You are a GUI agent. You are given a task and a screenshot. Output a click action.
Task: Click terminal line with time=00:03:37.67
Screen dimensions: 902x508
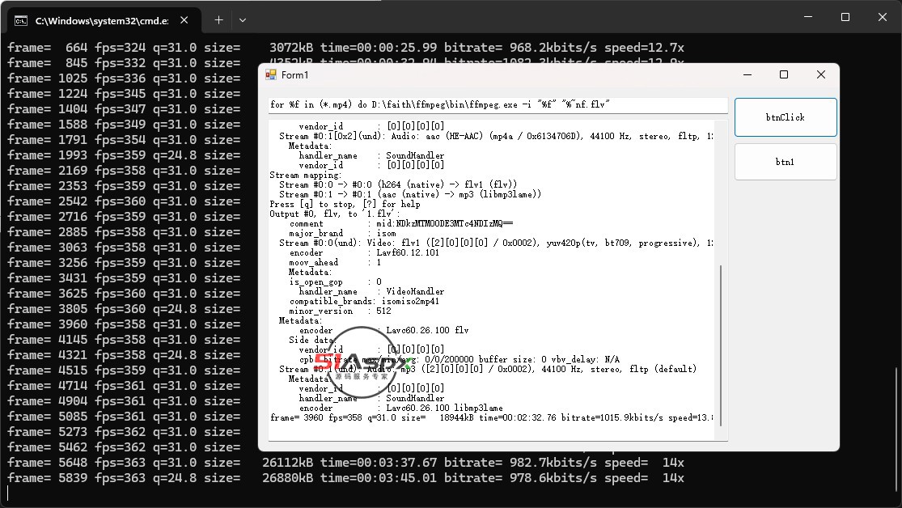tap(345, 463)
